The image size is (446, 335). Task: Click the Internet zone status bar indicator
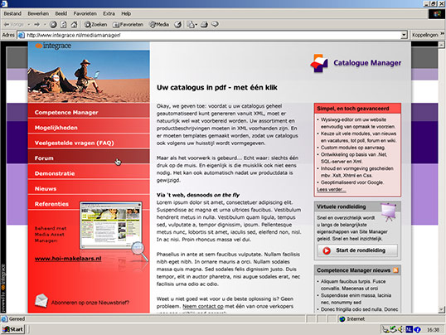point(351,318)
